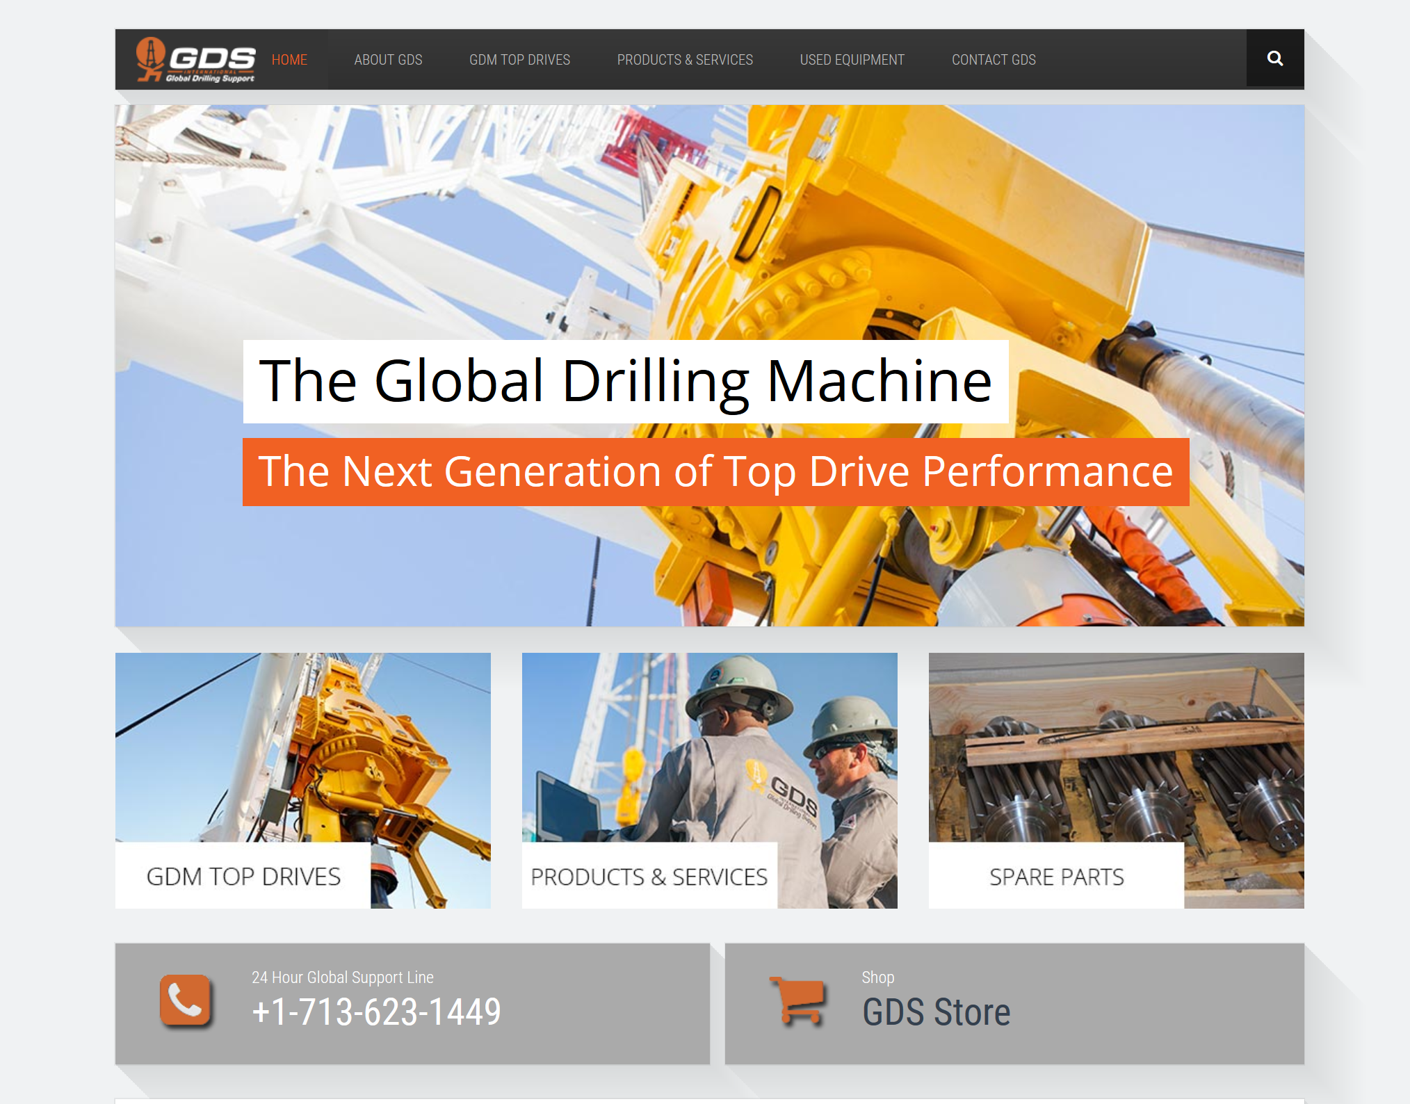Open GDM TOP DRIVES menu
Image resolution: width=1410 pixels, height=1104 pixels.
pos(519,60)
